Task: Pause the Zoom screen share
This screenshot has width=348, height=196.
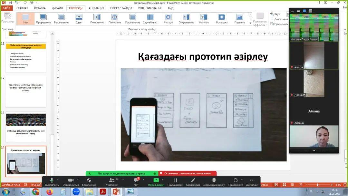Action: click(175, 182)
